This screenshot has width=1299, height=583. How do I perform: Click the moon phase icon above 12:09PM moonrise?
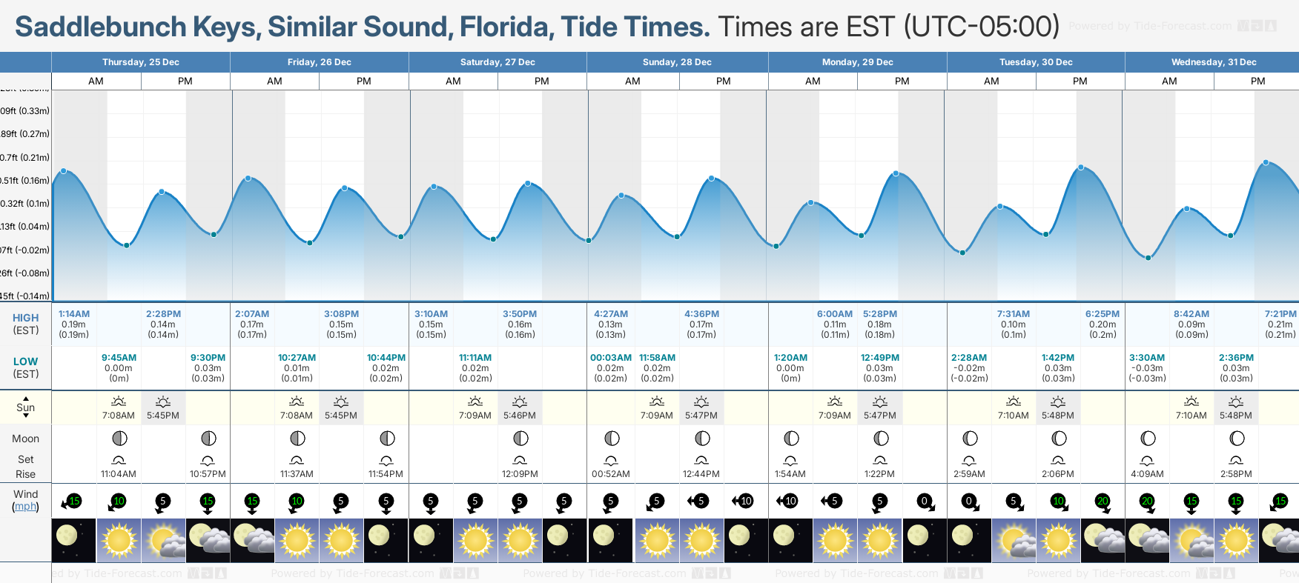click(x=520, y=439)
